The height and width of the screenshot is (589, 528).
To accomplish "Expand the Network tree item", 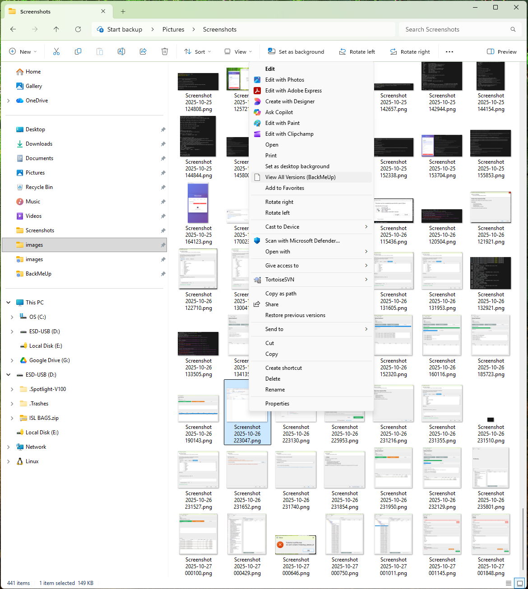I will pyautogui.click(x=8, y=446).
